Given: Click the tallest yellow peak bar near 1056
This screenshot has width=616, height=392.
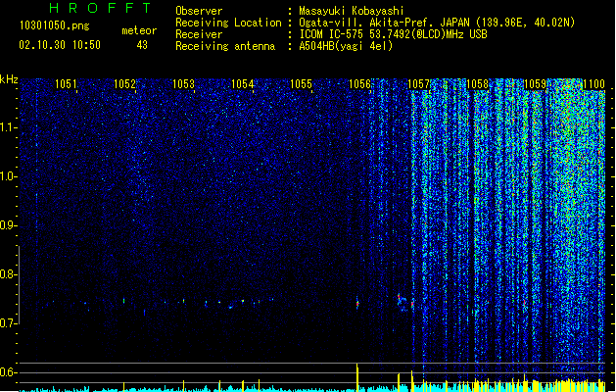Looking at the screenshot, I should [357, 378].
